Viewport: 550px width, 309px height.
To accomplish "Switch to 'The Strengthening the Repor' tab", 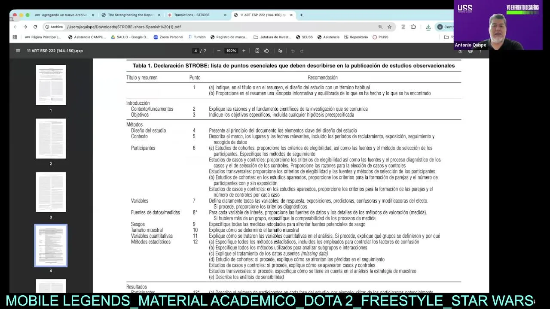I will tap(130, 15).
